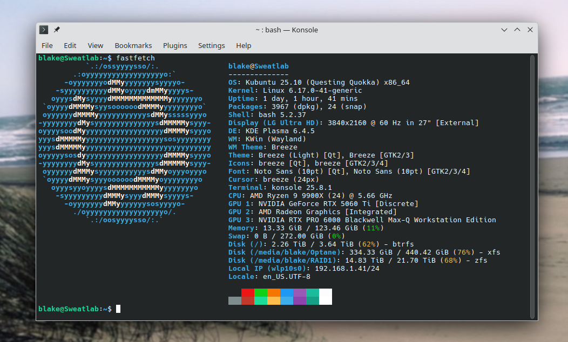Click the window title '~ : bash — Konsole'
This screenshot has width=568, height=342.
287,30
